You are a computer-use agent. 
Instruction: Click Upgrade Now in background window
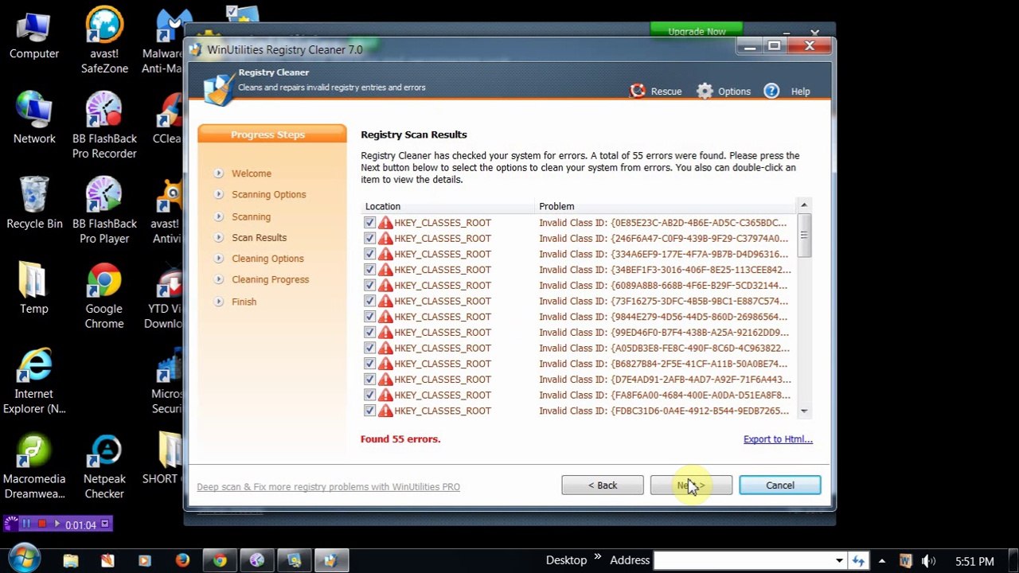click(x=697, y=31)
